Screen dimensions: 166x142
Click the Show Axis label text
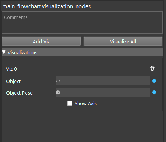86,104
